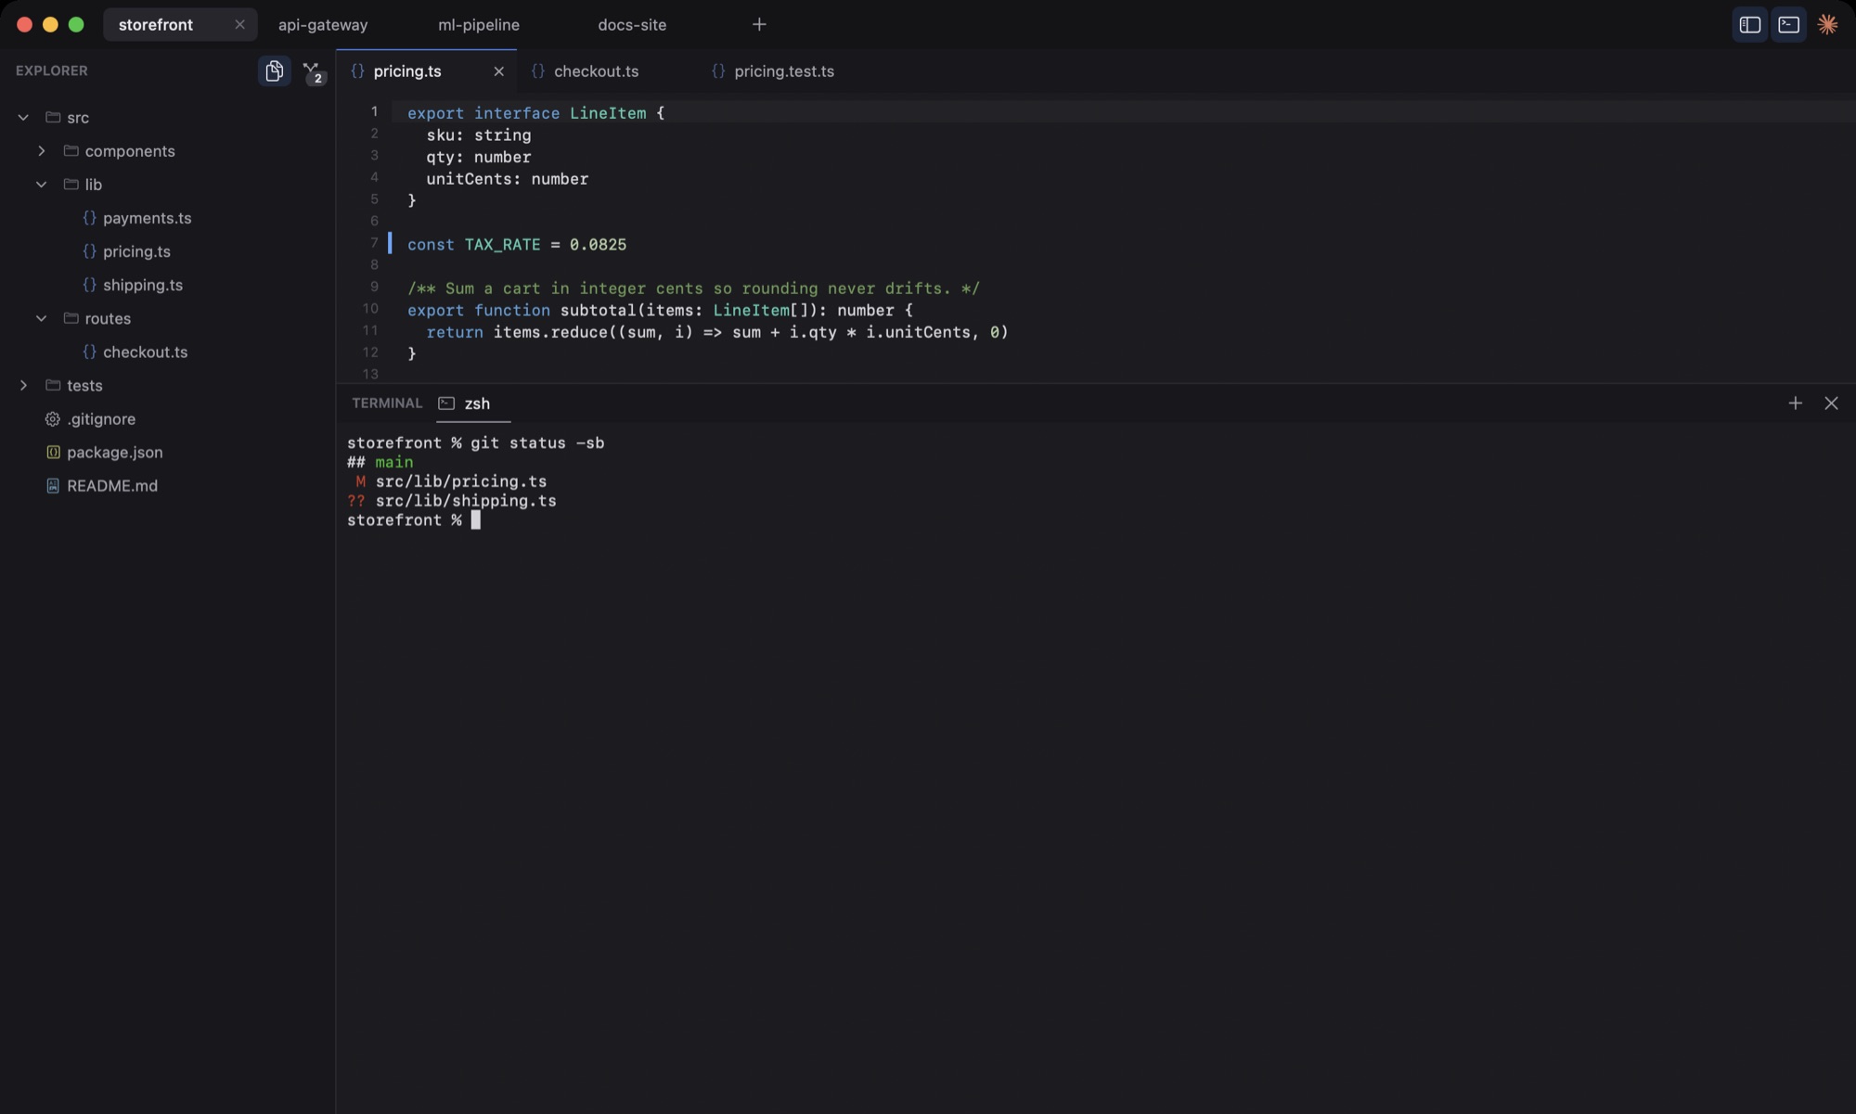Click the LineItem interface name on line 1
The width and height of the screenshot is (1856, 1114).
(x=608, y=113)
